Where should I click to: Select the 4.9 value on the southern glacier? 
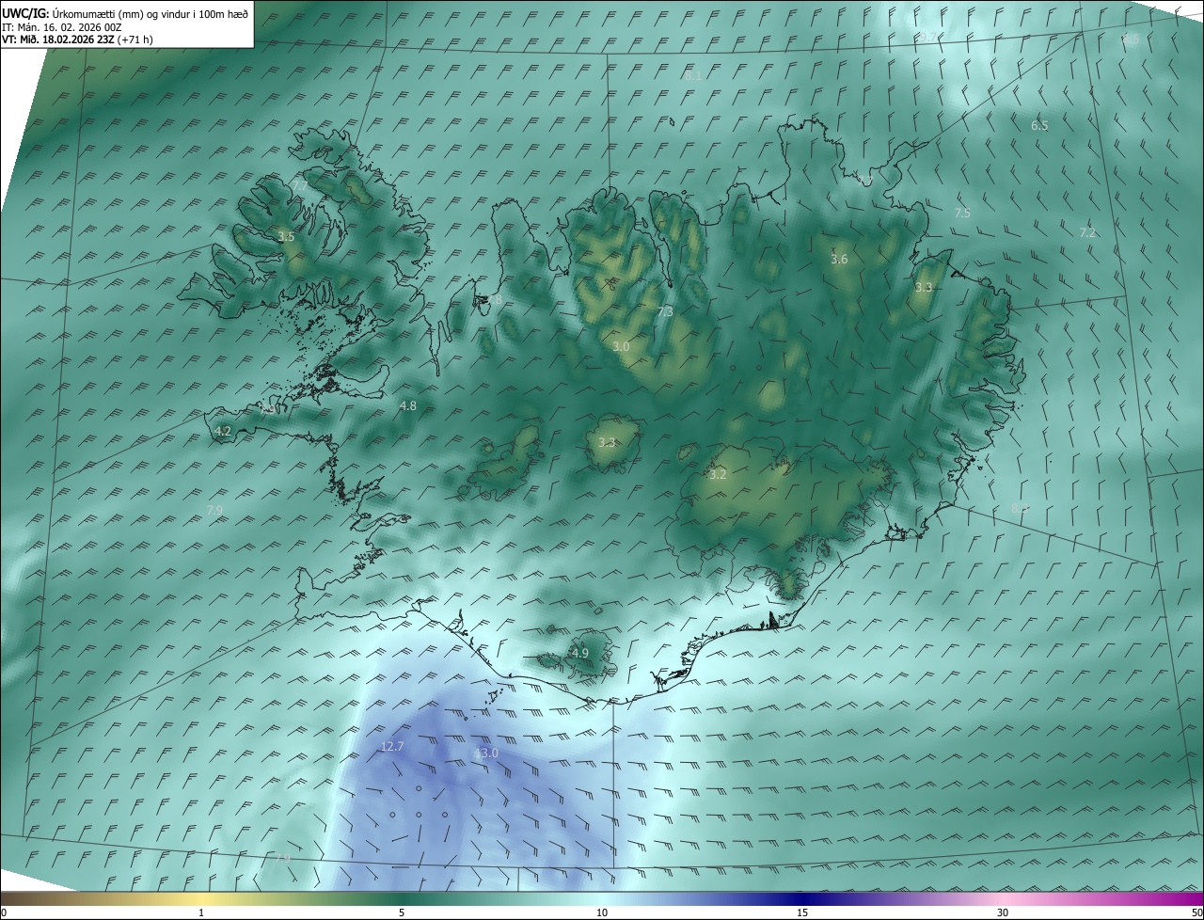pyautogui.click(x=580, y=653)
